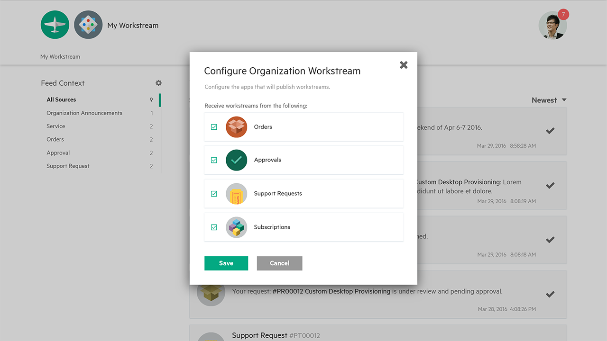Click the Approvals label in dialog
The width and height of the screenshot is (607, 341).
pos(267,160)
